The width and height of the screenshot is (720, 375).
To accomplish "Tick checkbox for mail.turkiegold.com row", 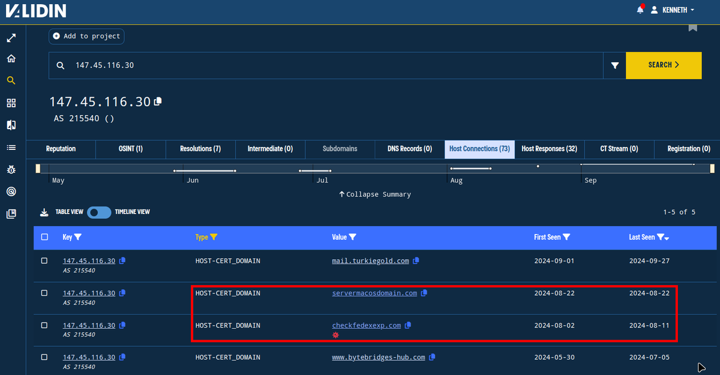I will click(x=44, y=260).
